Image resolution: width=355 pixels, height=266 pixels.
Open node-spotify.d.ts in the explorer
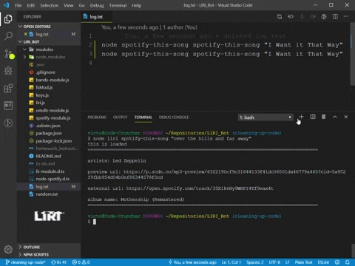coord(53,179)
